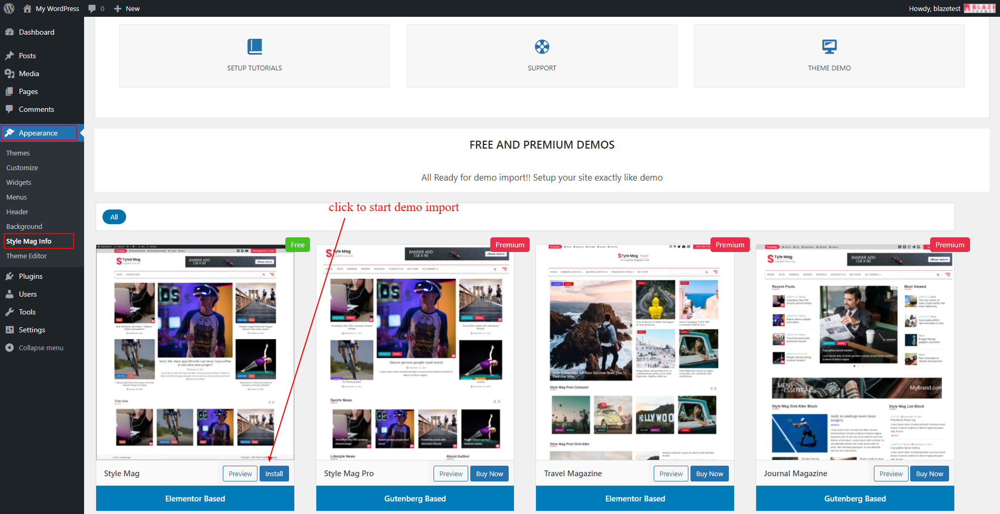Preview the Travel Magazine demo
This screenshot has height=514, width=1000.
coord(671,474)
